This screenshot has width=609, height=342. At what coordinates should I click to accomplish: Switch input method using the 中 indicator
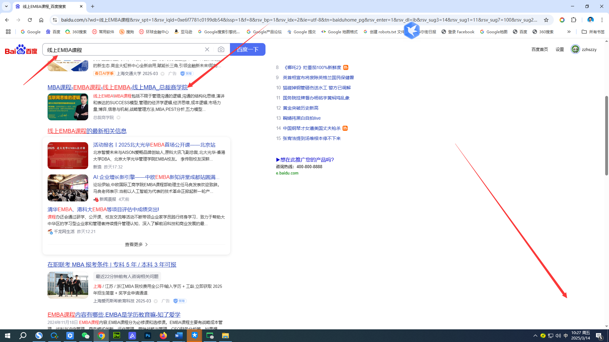(x=566, y=335)
